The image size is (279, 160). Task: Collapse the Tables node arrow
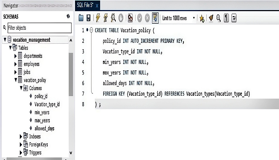pyautogui.click(x=10, y=48)
